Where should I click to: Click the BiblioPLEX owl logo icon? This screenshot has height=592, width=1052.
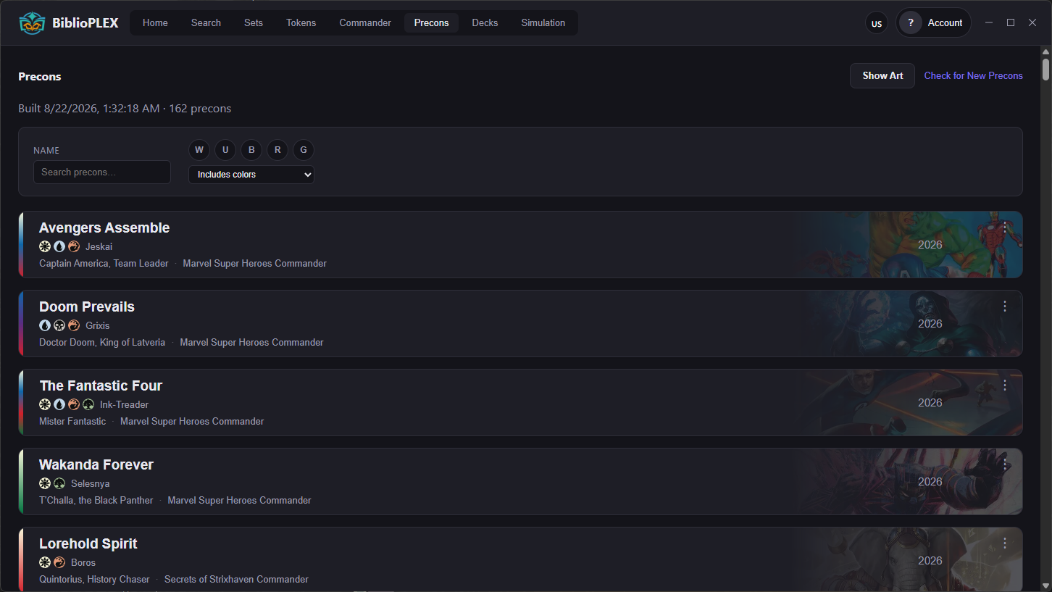pyautogui.click(x=32, y=23)
